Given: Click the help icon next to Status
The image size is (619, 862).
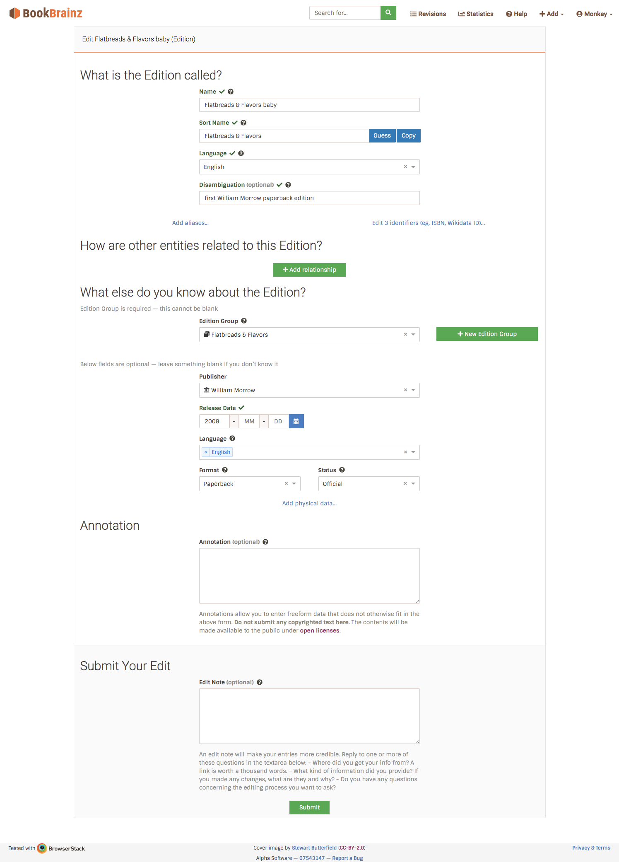Looking at the screenshot, I should coord(342,470).
